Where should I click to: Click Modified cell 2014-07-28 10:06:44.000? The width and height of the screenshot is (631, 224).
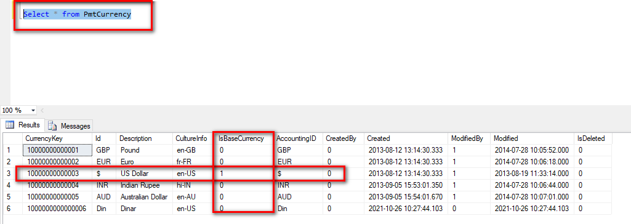(533, 185)
